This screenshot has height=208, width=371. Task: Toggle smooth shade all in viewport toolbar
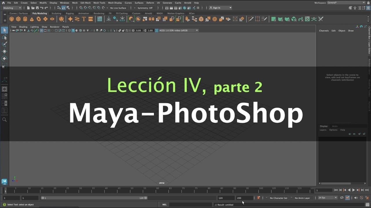coord(73,30)
